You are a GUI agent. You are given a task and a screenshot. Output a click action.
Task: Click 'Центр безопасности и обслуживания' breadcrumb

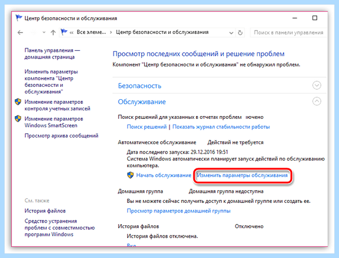click(x=162, y=32)
